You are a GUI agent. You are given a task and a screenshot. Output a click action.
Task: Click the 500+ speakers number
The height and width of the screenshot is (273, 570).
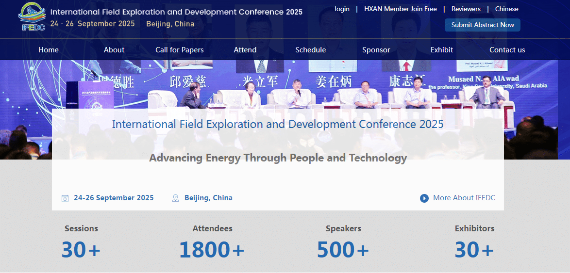(x=343, y=250)
